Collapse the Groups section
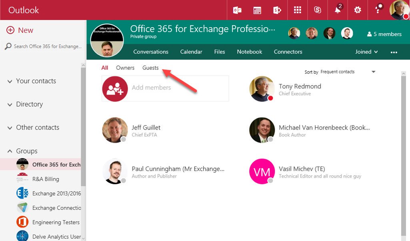 10,151
